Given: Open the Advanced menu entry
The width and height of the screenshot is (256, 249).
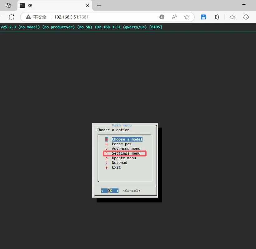Looking at the screenshot, I should [x=126, y=149].
